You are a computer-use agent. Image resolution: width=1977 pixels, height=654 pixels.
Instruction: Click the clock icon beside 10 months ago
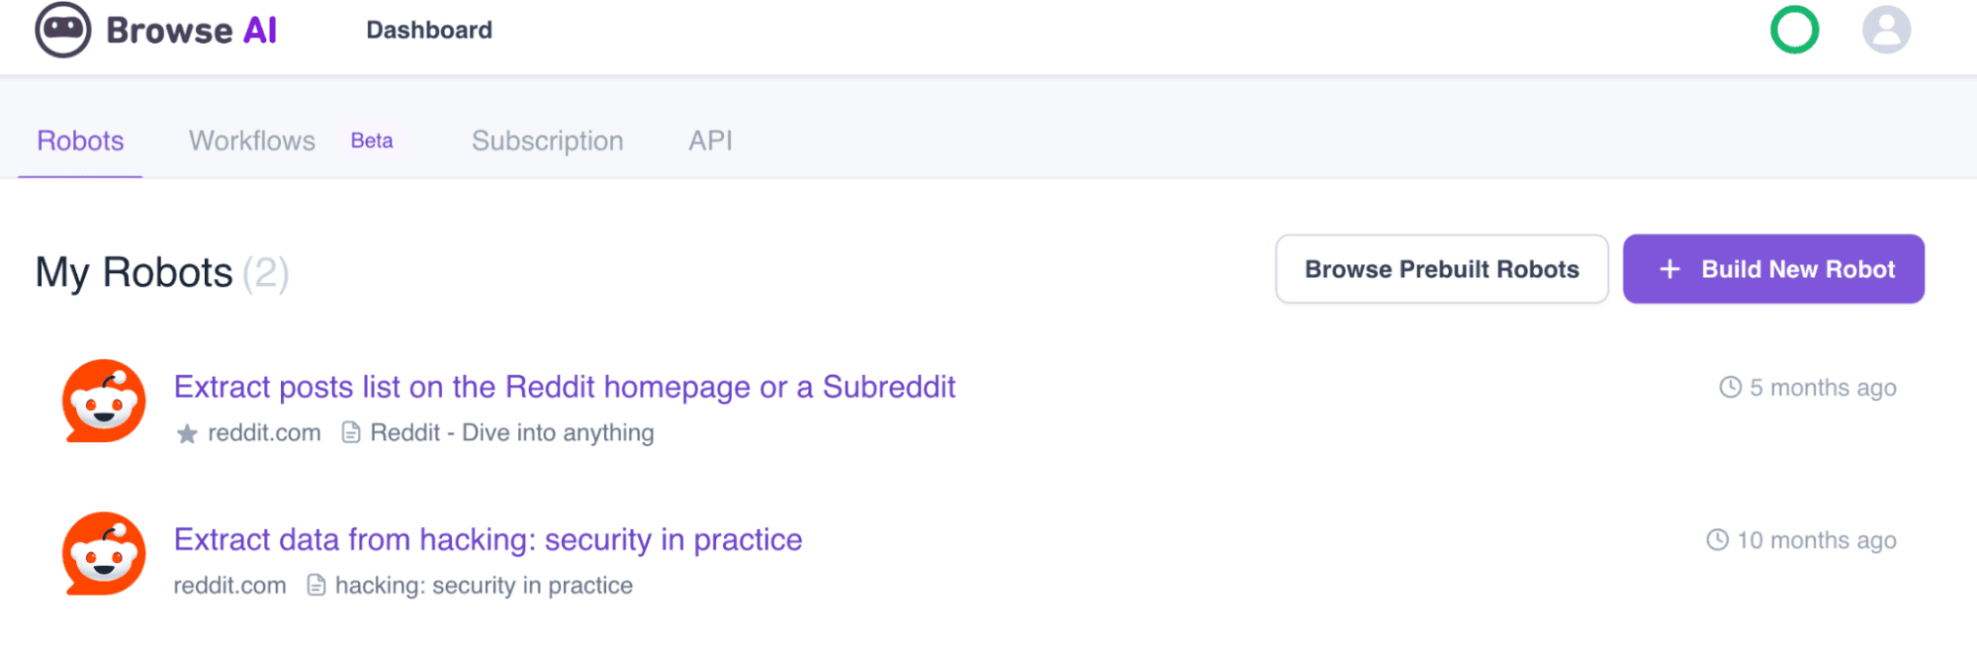[1716, 540]
